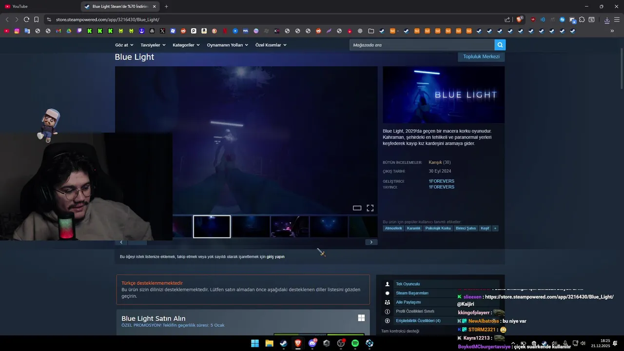Open Profil Özellikleri Sınırlı info link
The image size is (624, 351).
point(415,311)
